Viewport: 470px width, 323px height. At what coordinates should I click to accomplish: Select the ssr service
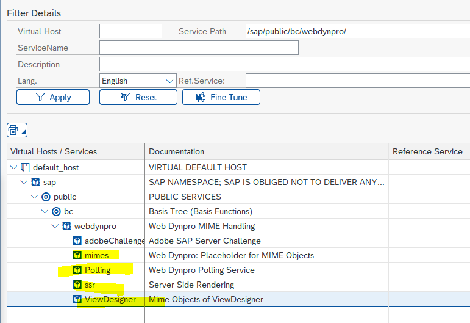(90, 285)
